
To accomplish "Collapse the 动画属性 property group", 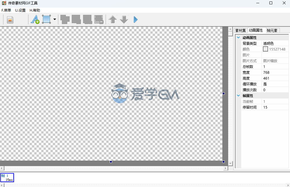I will (238, 37).
